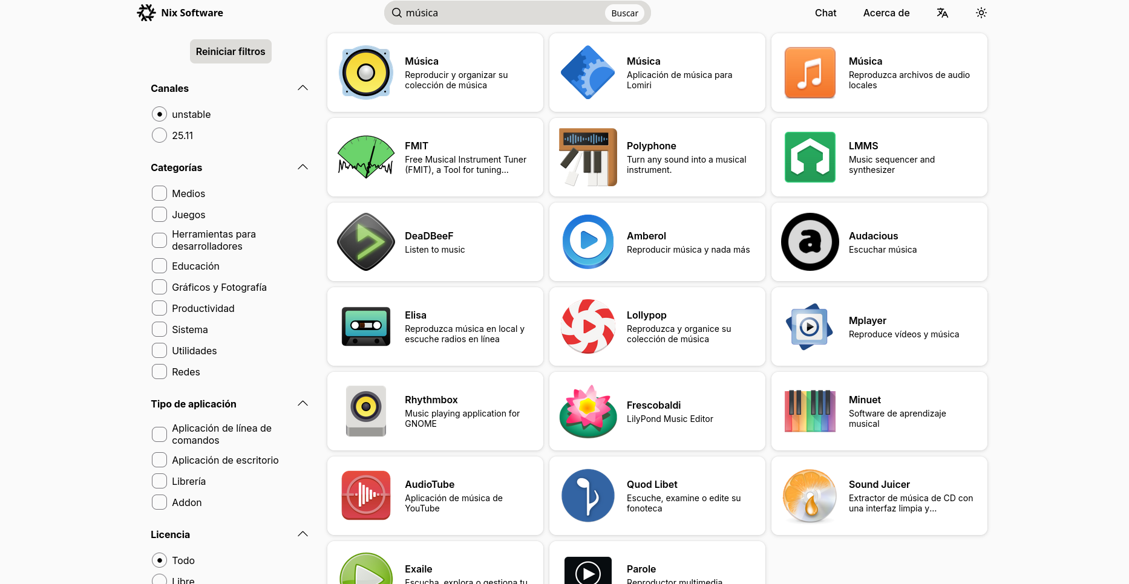
Task: Open the Chat page
Action: tap(825, 13)
